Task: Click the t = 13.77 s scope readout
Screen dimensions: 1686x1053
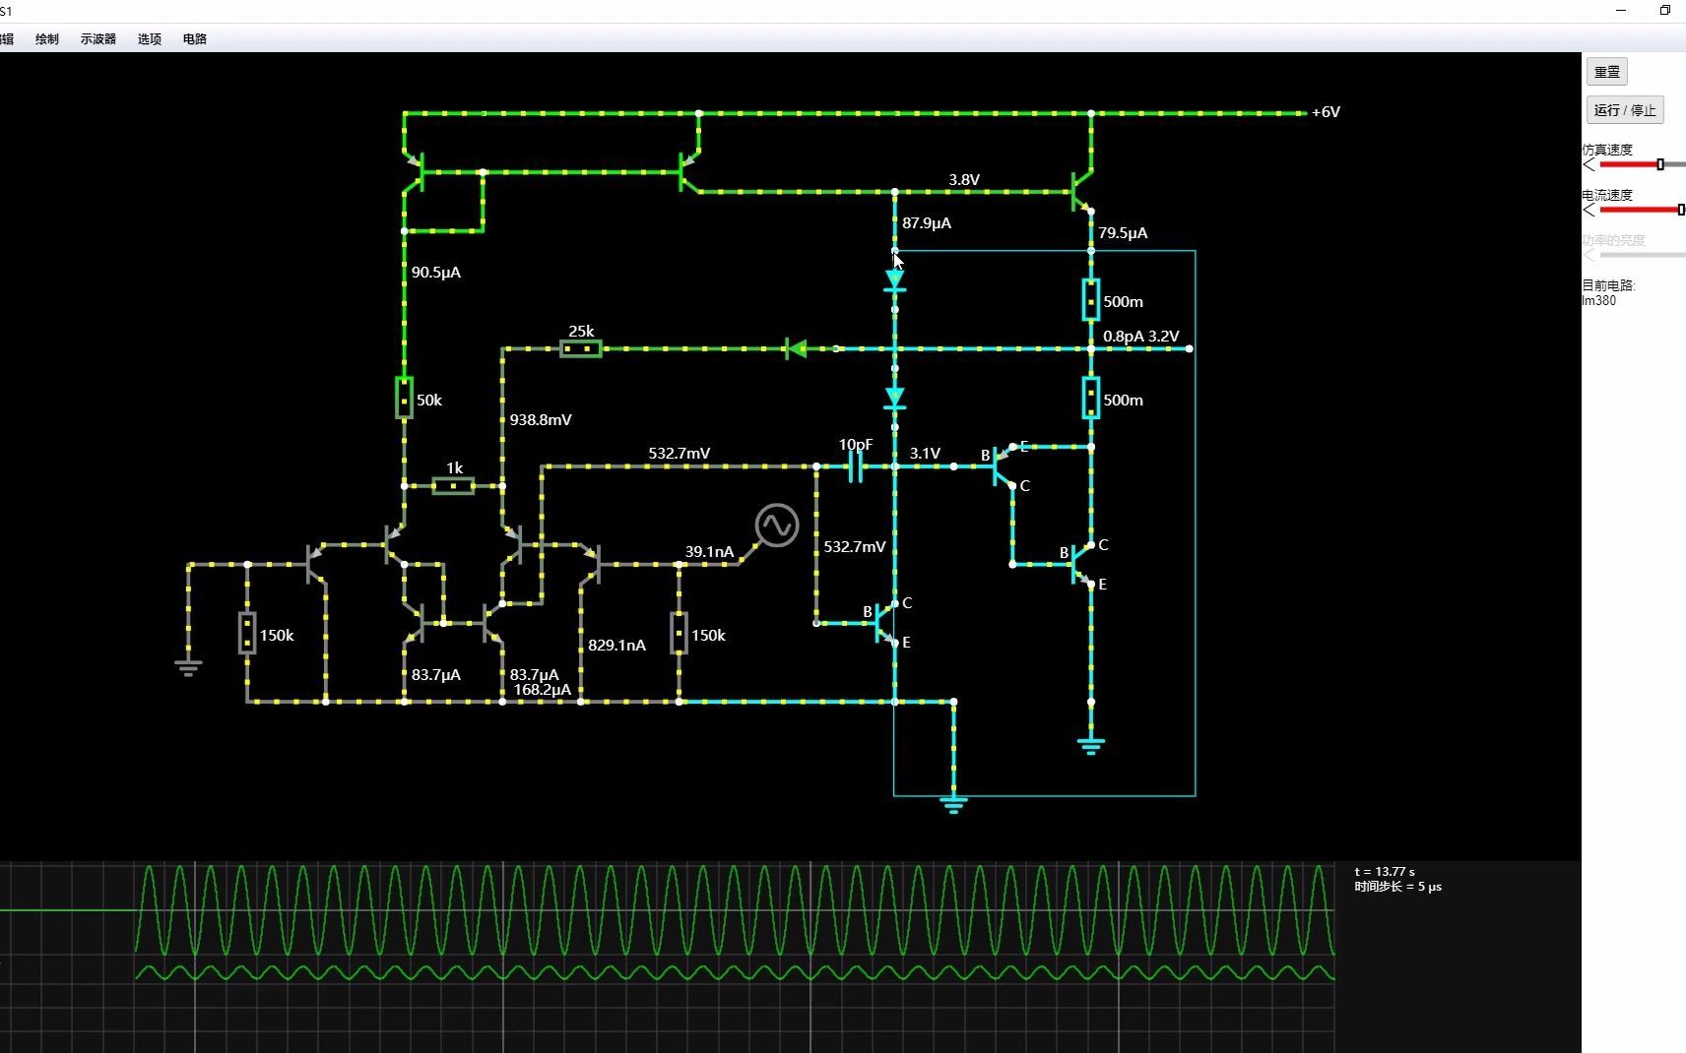Action: (1385, 872)
